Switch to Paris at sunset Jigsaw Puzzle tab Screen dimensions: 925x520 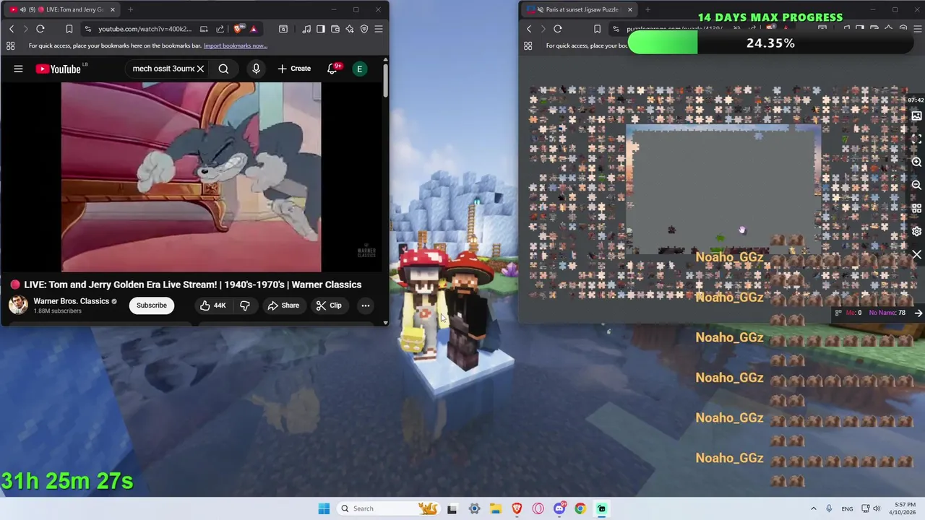point(578,9)
